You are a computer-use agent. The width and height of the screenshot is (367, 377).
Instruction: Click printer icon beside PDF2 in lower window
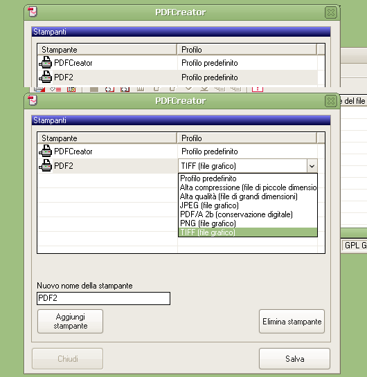point(45,165)
